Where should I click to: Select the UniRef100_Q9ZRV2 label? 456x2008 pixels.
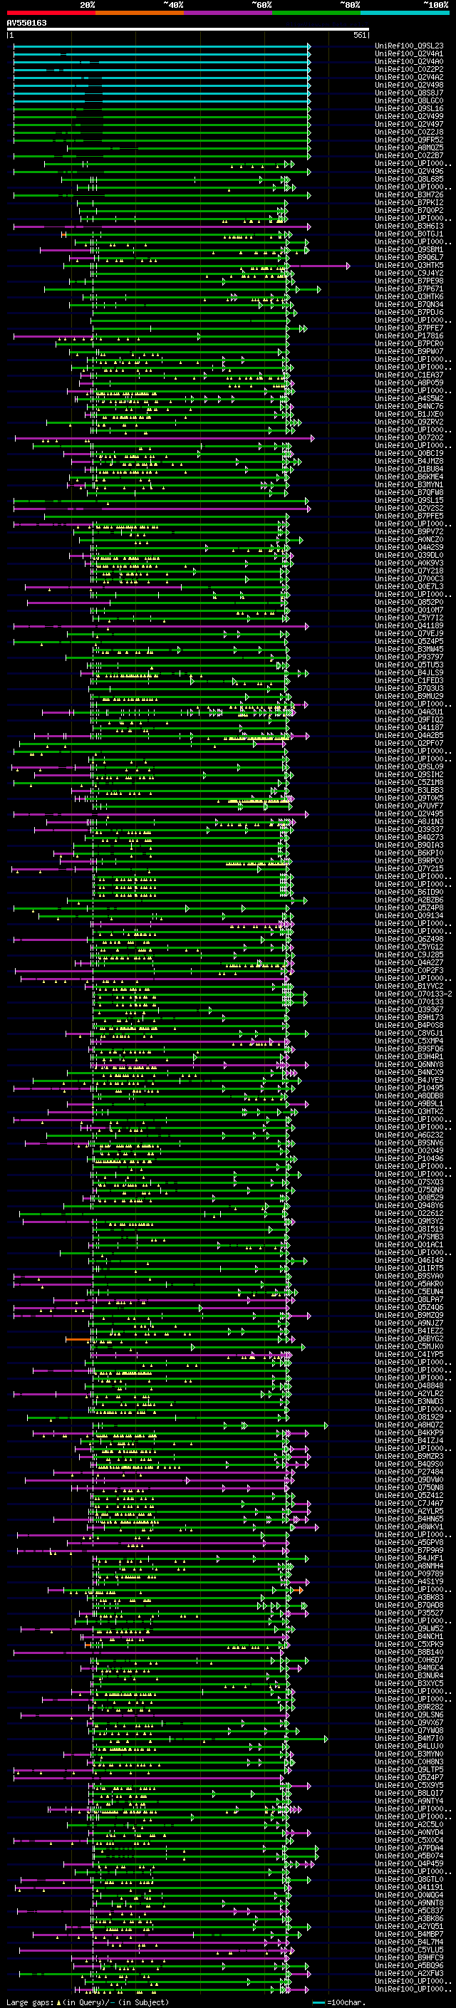point(409,422)
